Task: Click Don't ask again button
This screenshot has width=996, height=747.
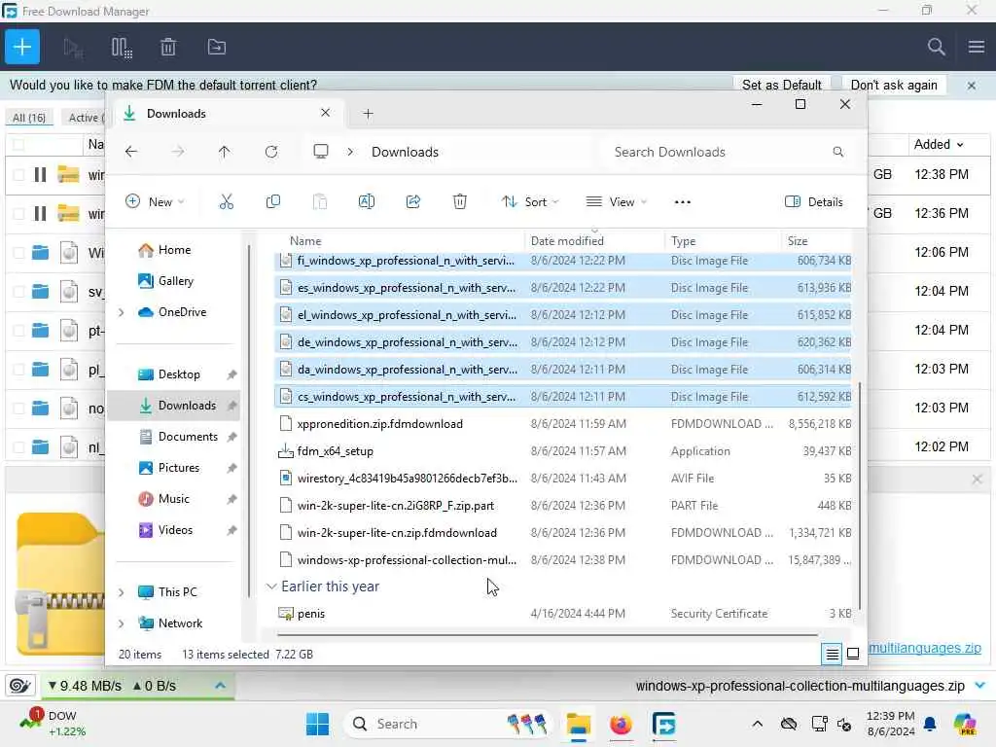Action: (894, 86)
